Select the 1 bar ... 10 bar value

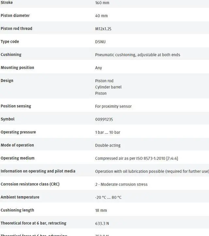pyautogui.click(x=108, y=133)
